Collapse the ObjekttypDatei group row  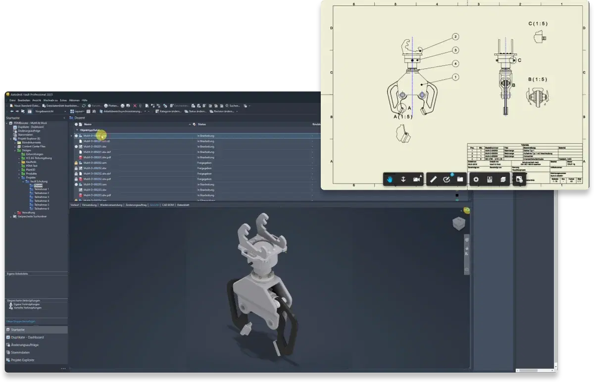77,130
